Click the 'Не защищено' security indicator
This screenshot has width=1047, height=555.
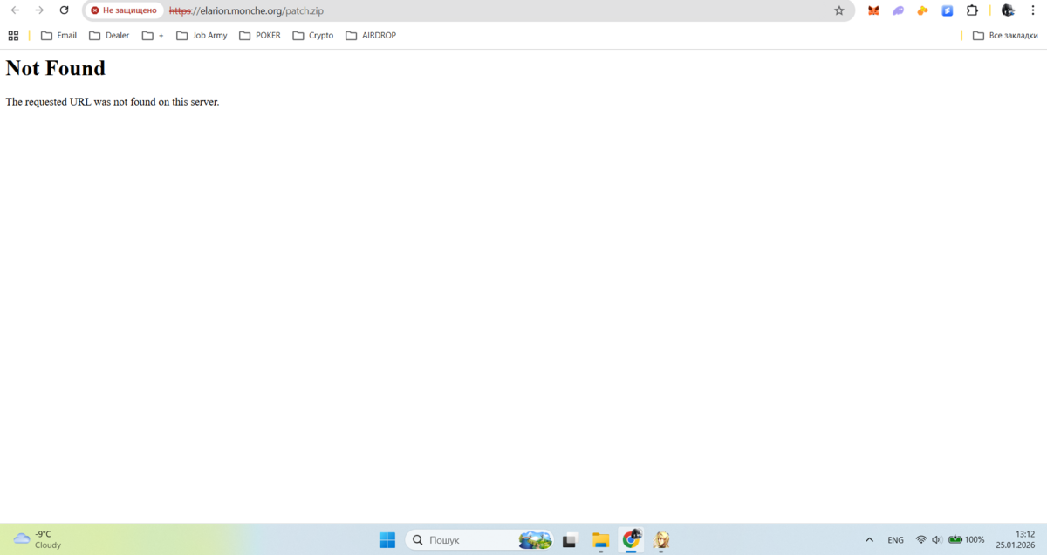click(x=124, y=10)
